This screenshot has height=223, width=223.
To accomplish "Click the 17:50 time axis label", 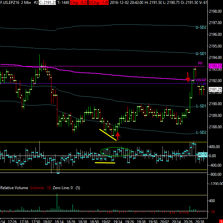I will click(35, 221).
